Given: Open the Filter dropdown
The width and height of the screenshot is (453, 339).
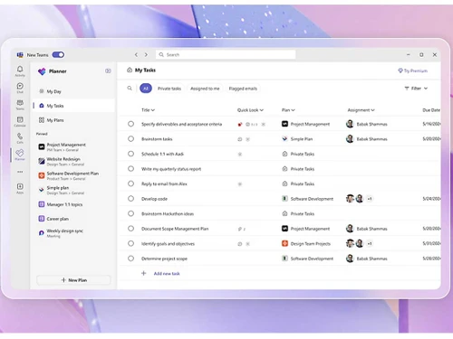Looking at the screenshot, I should click(416, 89).
